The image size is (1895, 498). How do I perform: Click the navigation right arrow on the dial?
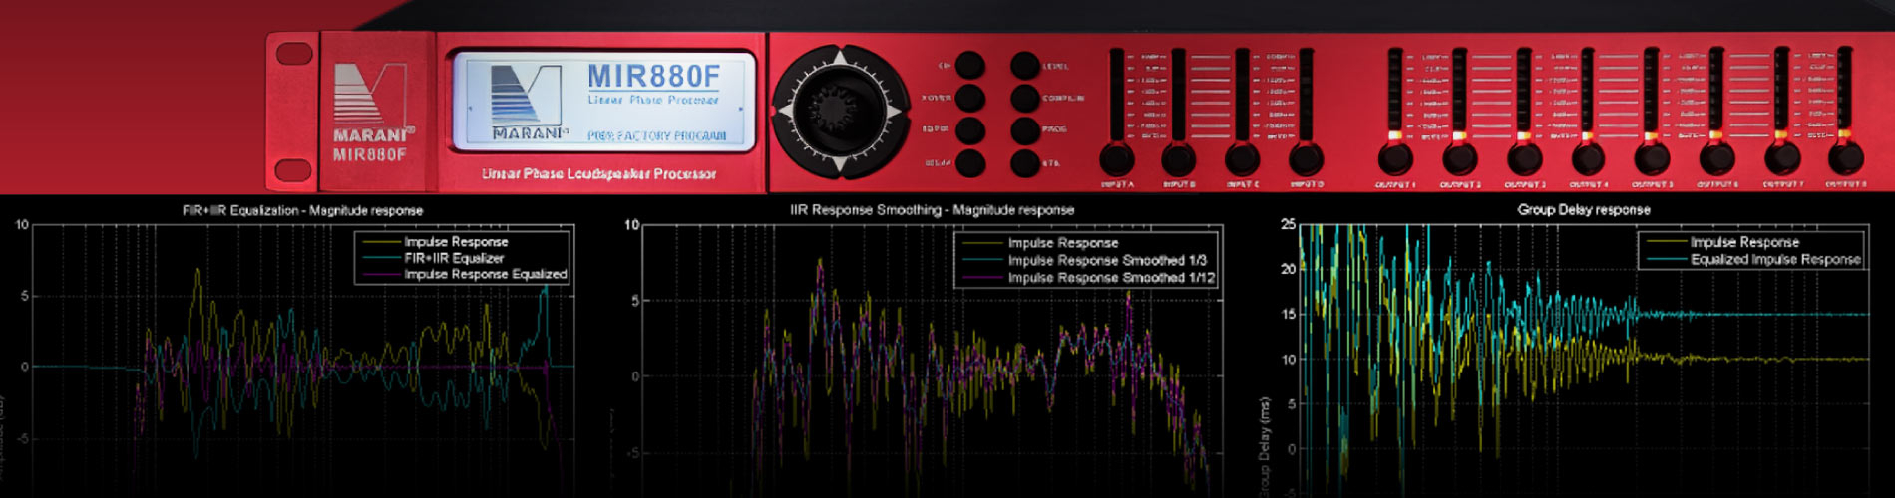point(895,110)
